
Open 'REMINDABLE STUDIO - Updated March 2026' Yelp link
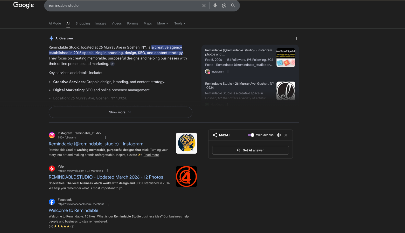106,177
